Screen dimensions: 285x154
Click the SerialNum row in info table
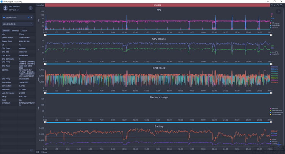tap(18, 104)
